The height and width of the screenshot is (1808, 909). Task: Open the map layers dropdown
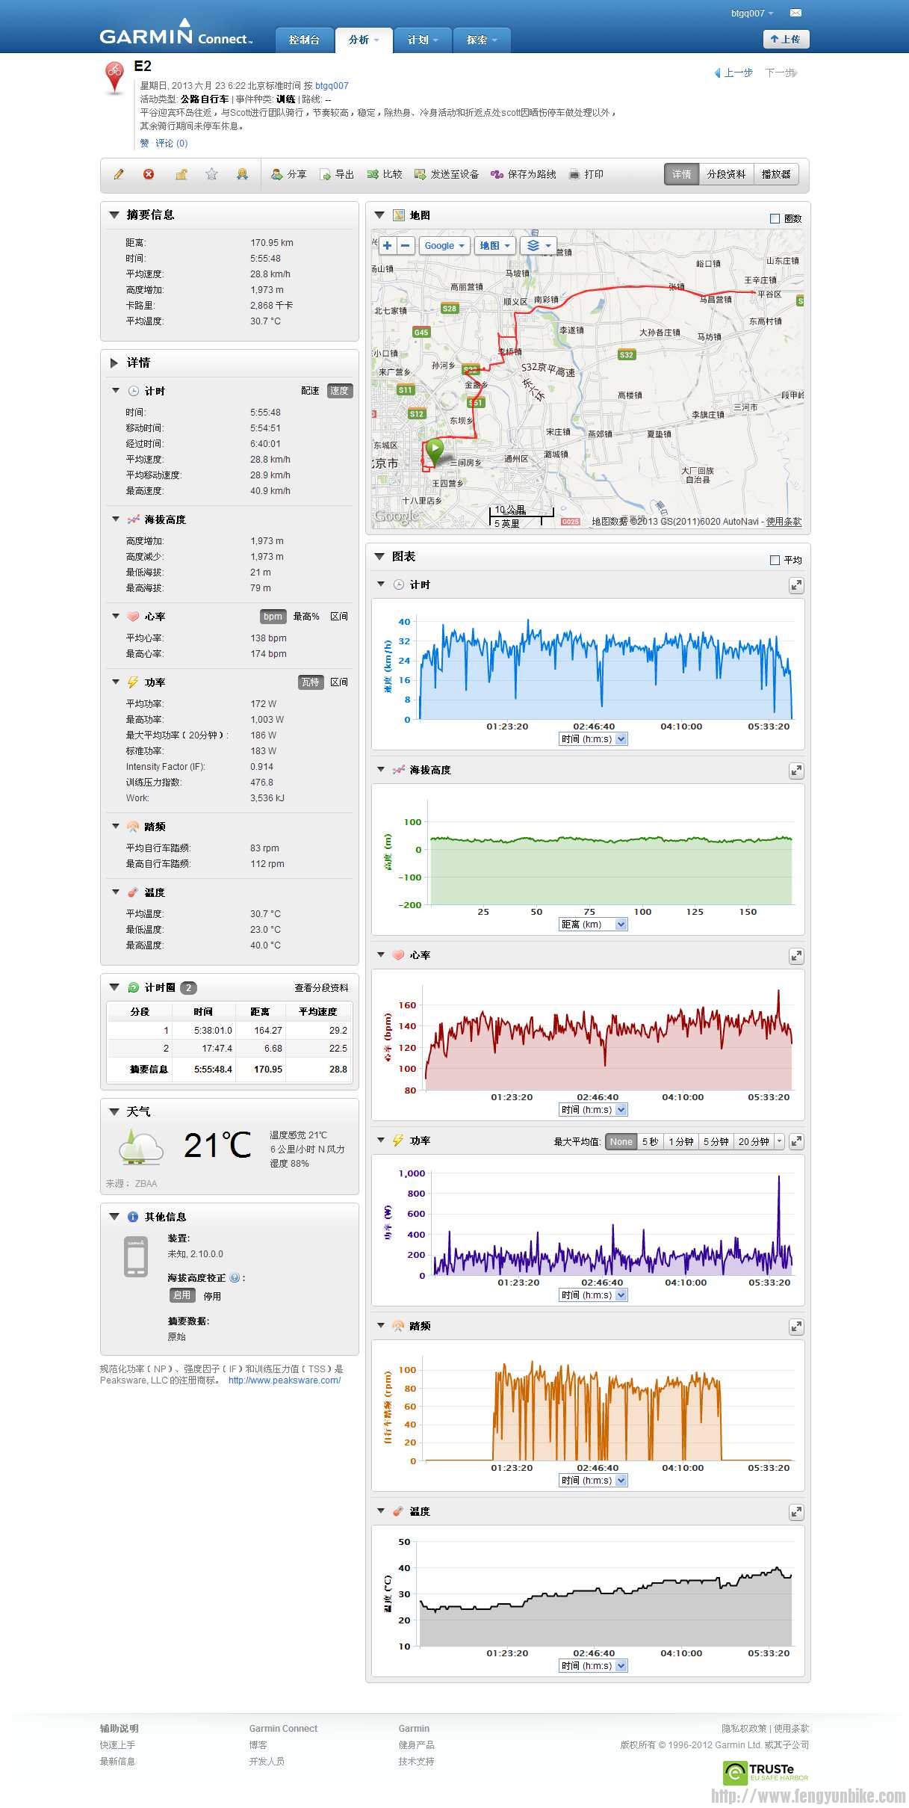[x=539, y=245]
